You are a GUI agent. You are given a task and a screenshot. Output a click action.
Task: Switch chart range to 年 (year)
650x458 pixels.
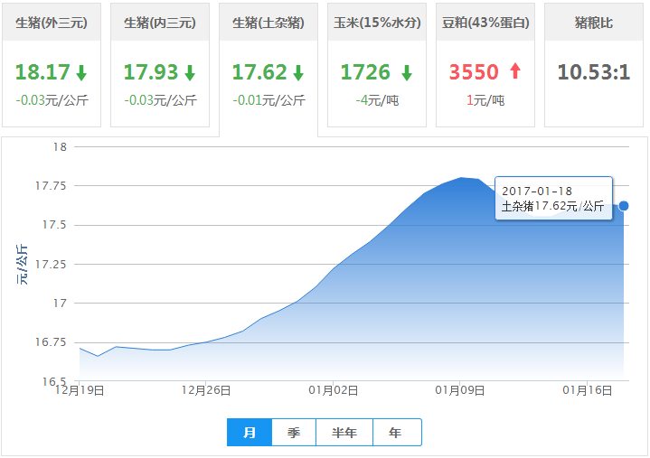click(x=396, y=433)
